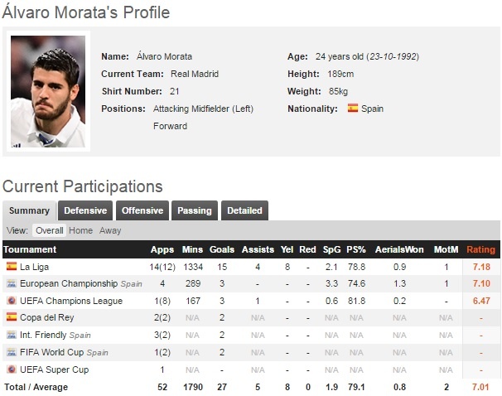Click the icon next to European Championship

coord(11,283)
